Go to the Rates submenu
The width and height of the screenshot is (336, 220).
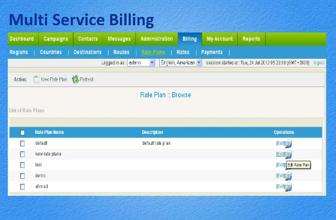[183, 52]
